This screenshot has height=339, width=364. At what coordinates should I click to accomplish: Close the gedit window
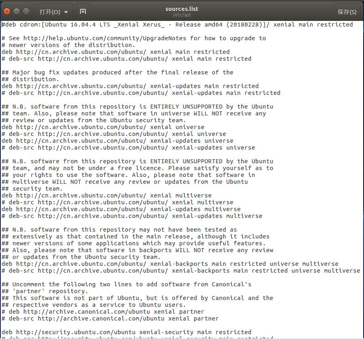click(x=7, y=11)
